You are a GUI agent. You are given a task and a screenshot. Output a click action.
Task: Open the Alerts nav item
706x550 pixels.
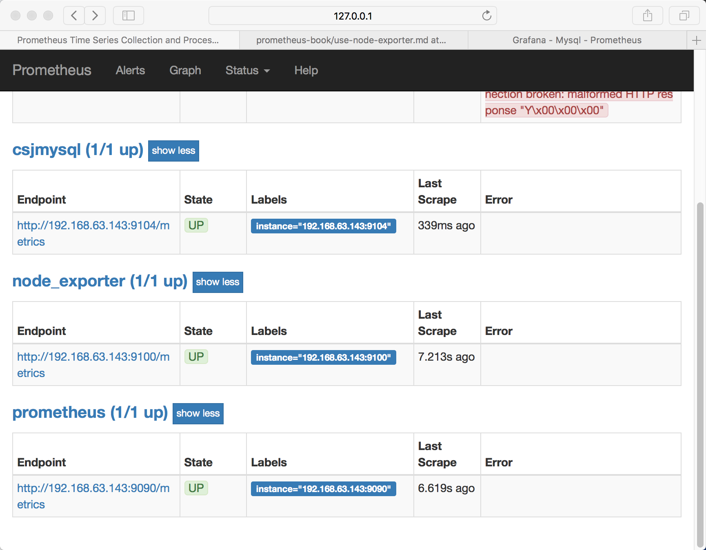click(x=130, y=70)
